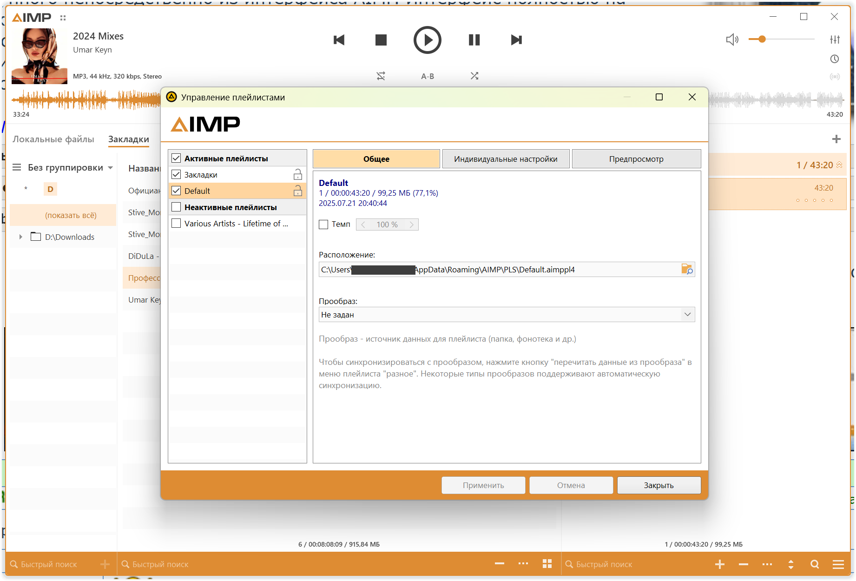The height and width of the screenshot is (581, 856).
Task: Open sorting arrows icon in bottom bar
Action: (x=791, y=564)
